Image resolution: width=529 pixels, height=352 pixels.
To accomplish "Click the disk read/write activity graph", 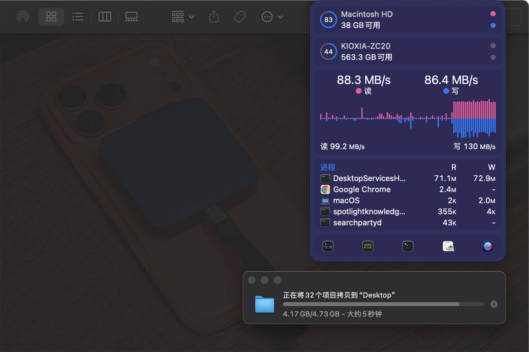I will point(408,118).
